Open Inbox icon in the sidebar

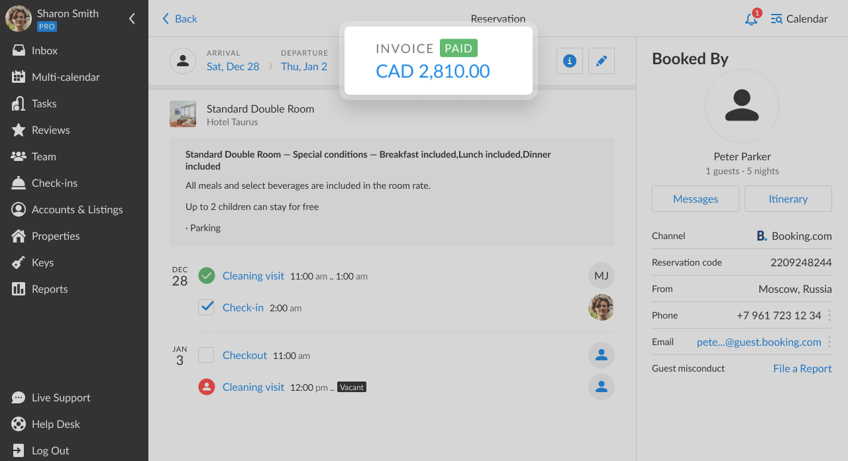tap(19, 50)
